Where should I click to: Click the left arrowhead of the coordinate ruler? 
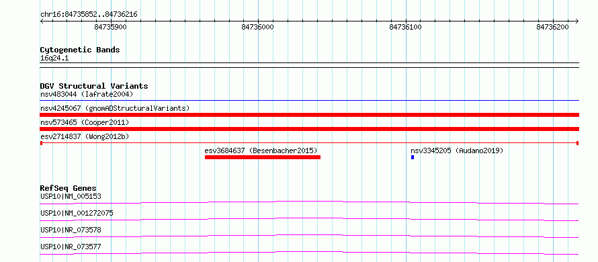(42, 21)
